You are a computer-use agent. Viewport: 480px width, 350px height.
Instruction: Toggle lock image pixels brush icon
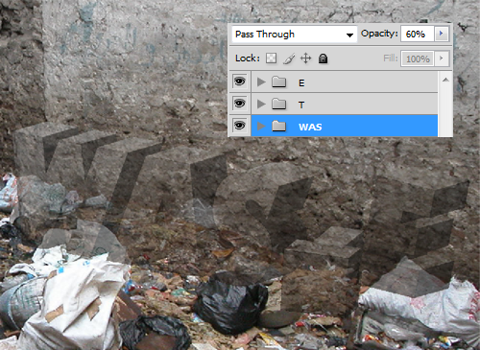point(289,58)
